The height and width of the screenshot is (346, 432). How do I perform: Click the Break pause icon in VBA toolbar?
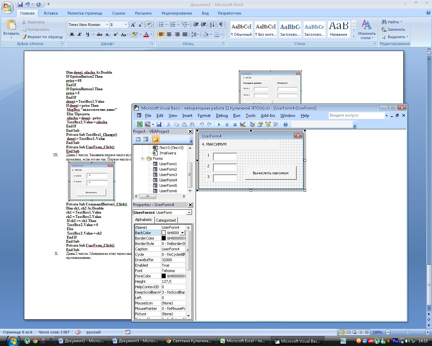227,124
